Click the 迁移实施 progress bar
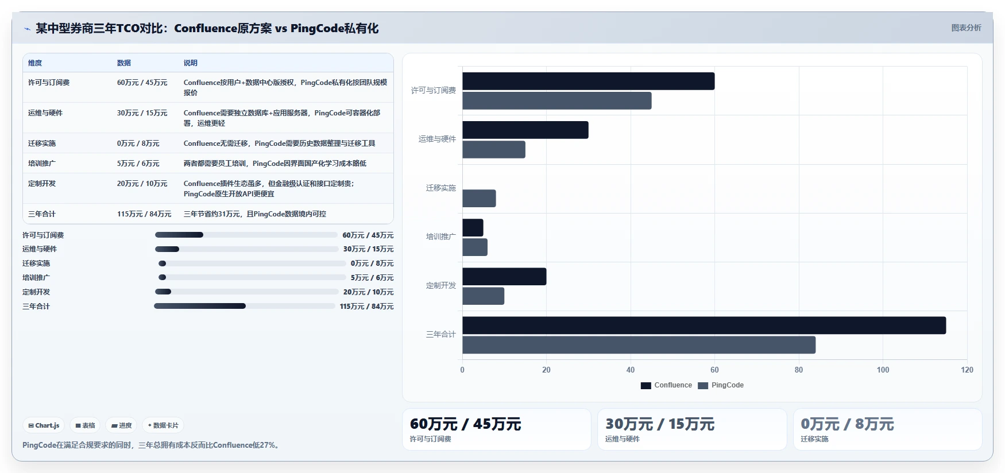 (252, 263)
